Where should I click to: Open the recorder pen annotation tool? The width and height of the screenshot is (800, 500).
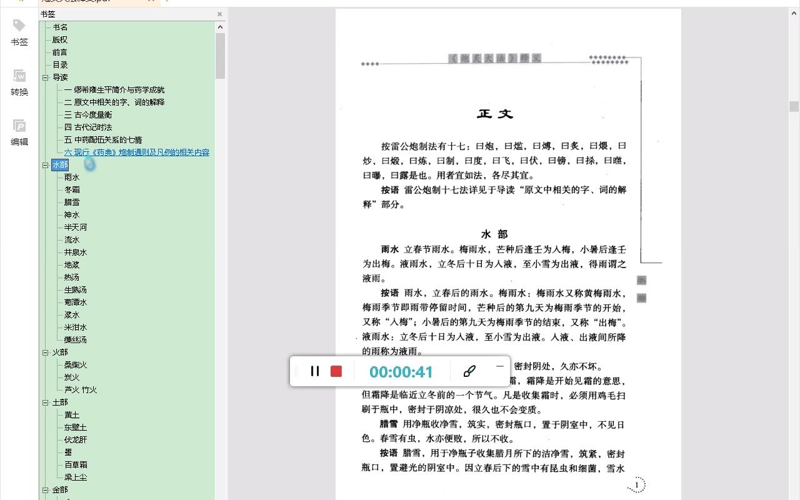pyautogui.click(x=469, y=371)
